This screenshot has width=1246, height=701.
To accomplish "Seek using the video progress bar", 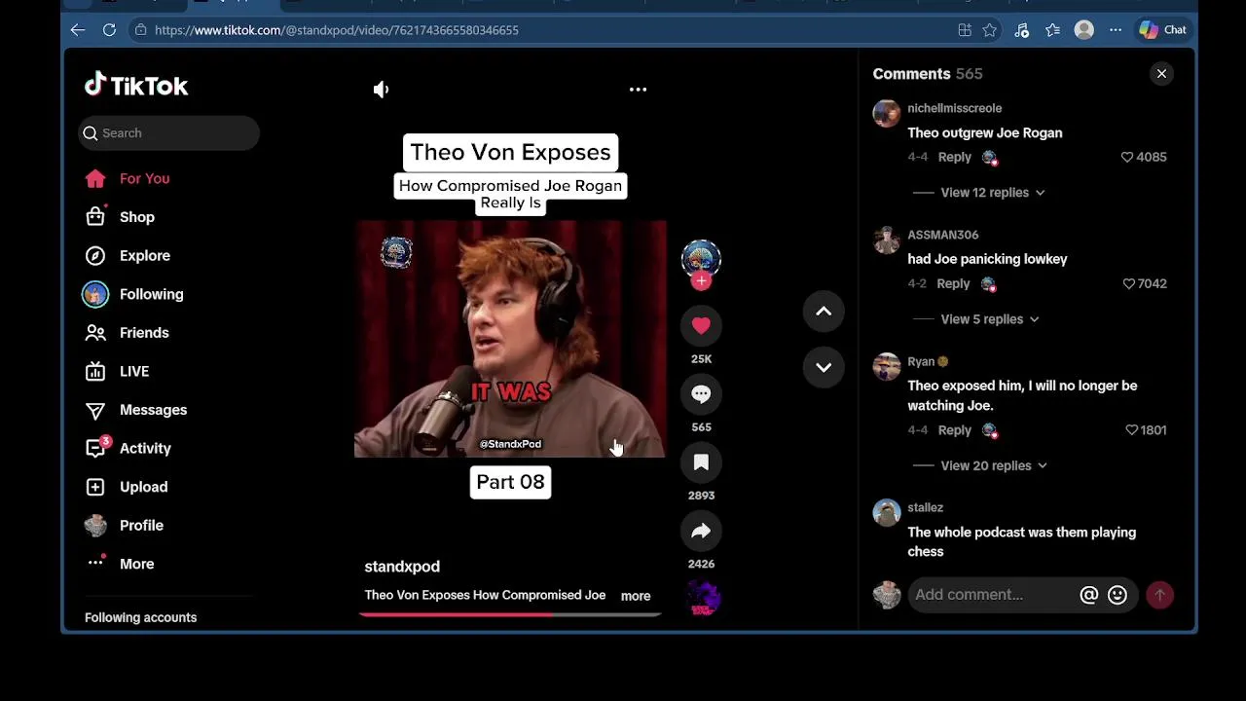I will coord(510,614).
